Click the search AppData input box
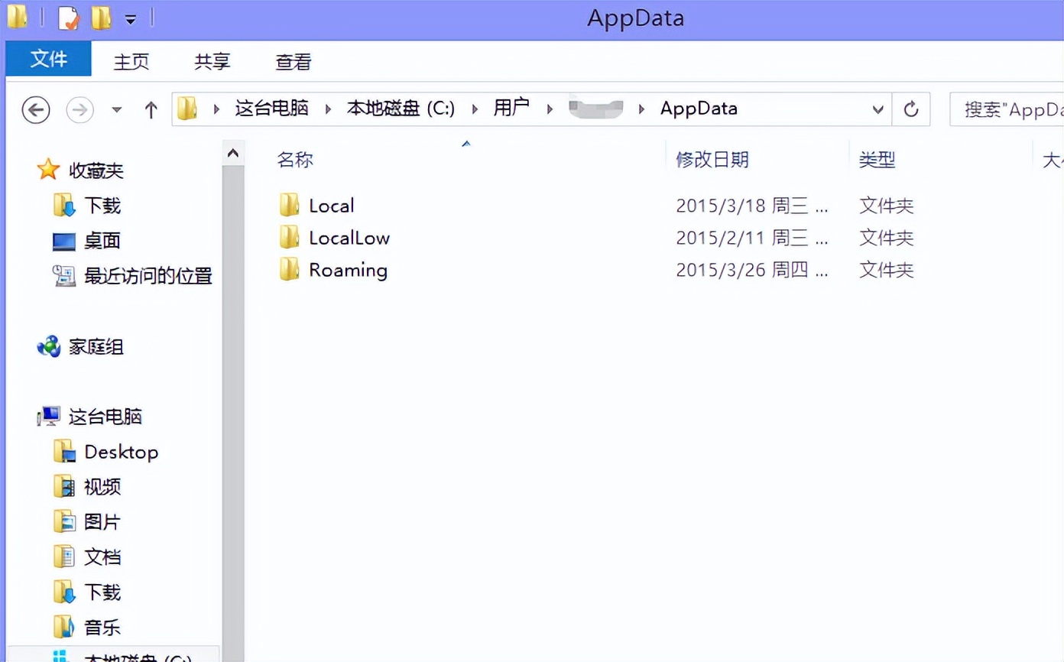 coord(1007,110)
